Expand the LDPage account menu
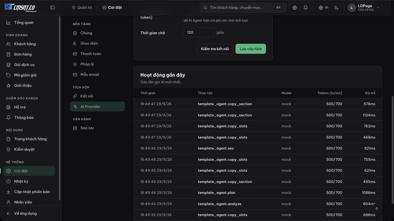Image resolution: width=394 pixels, height=221 pixels. click(364, 8)
